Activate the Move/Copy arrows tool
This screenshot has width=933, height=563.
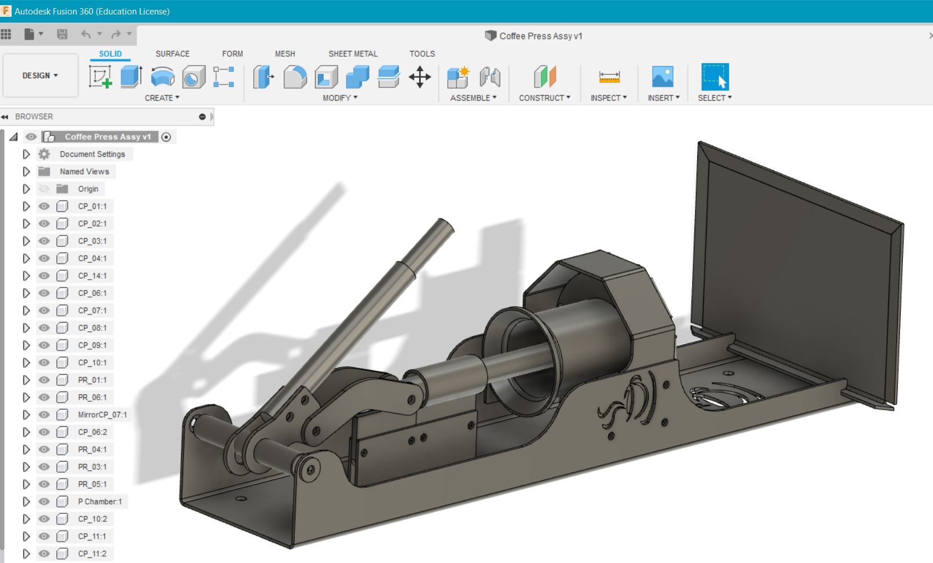[420, 76]
